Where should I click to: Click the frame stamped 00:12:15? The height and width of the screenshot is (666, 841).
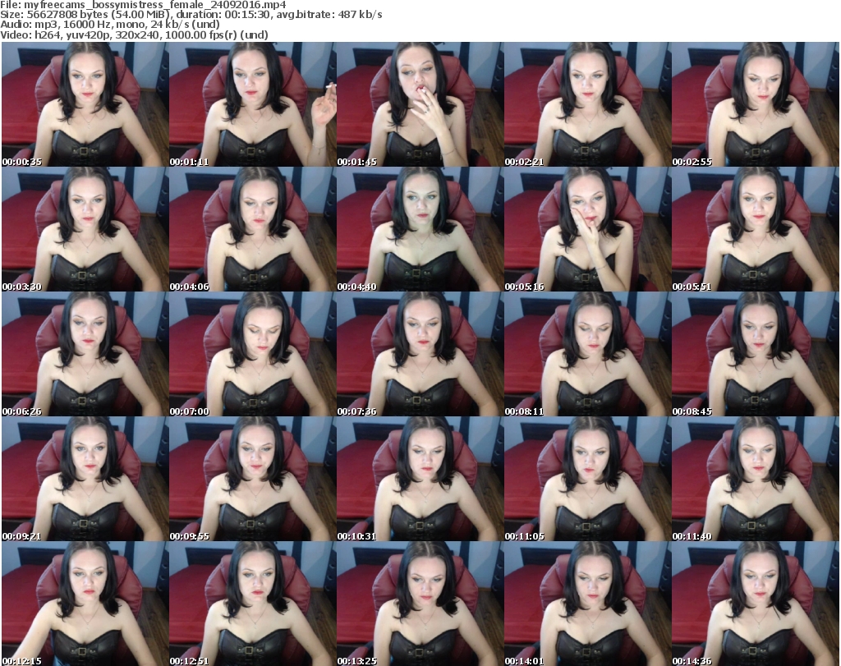click(x=85, y=604)
